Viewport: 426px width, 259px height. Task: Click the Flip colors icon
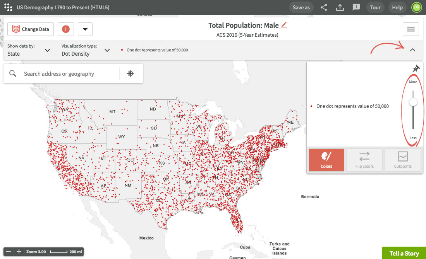[x=364, y=160]
